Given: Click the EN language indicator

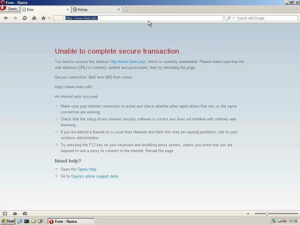Looking at the screenshot, I should (x=284, y=221).
